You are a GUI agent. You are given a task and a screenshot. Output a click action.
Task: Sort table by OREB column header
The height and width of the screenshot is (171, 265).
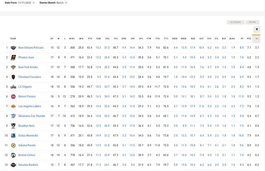point(175,39)
